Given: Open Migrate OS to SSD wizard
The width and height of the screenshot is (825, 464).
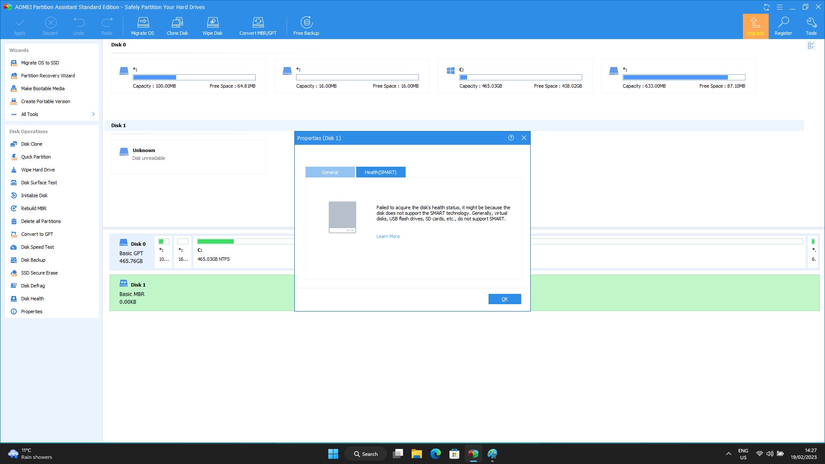Looking at the screenshot, I should tap(40, 63).
